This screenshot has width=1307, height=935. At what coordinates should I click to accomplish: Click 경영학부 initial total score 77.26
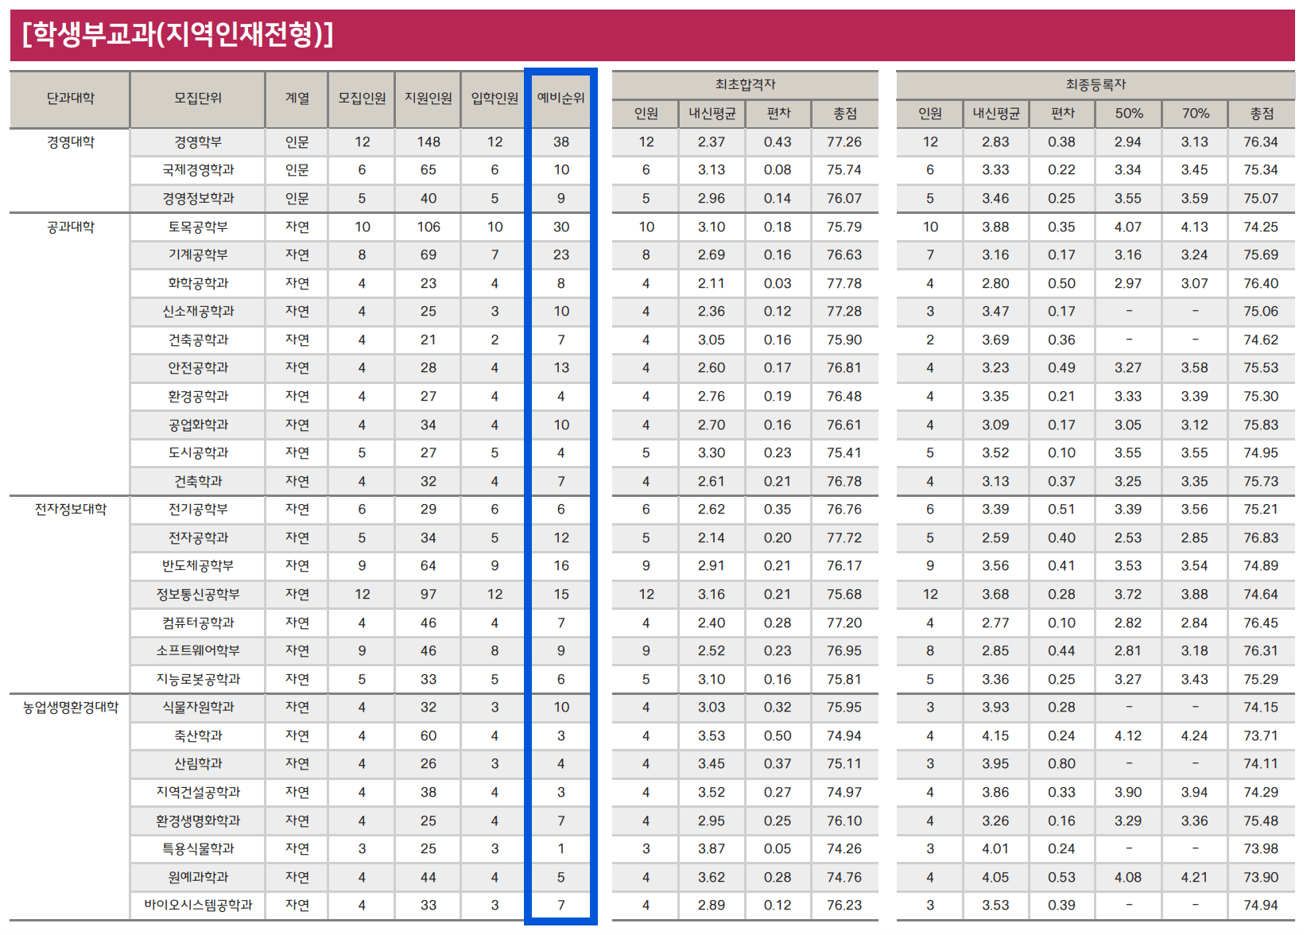coord(844,142)
